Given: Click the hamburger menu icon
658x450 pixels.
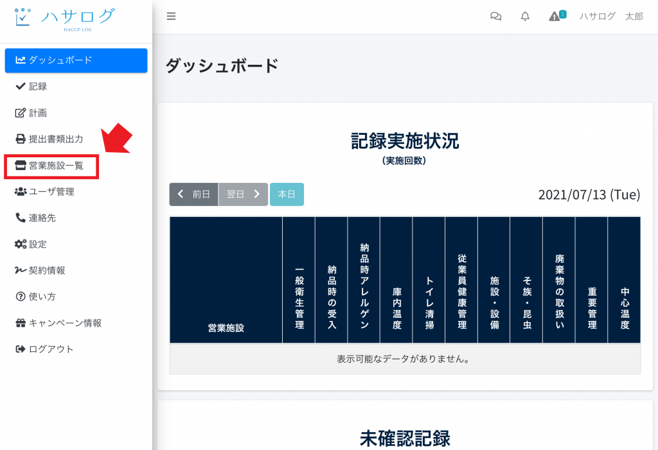Looking at the screenshot, I should [x=171, y=16].
